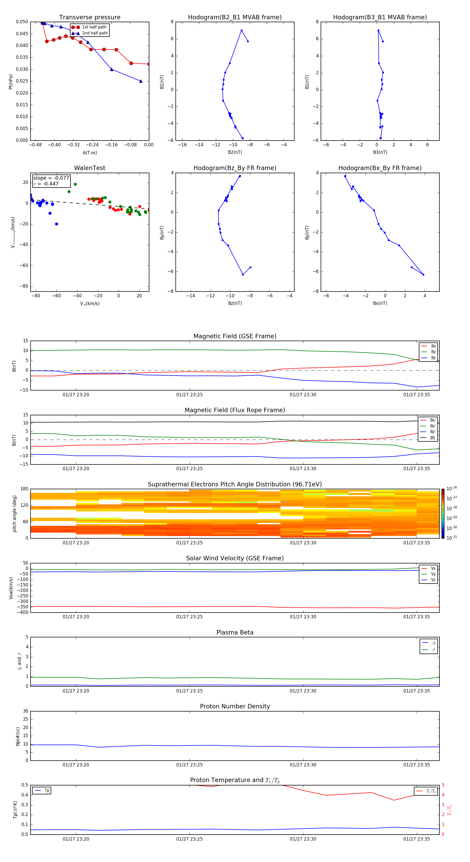Screen dimensions: 470x862
Task: Click the "Np(#/cc)" y-axis label
Action: 18,736
